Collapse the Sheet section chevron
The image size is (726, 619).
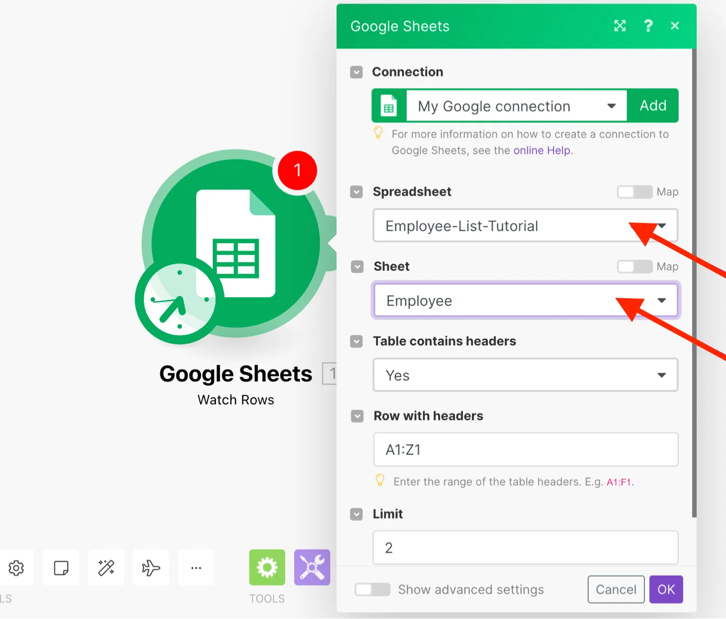tap(357, 266)
